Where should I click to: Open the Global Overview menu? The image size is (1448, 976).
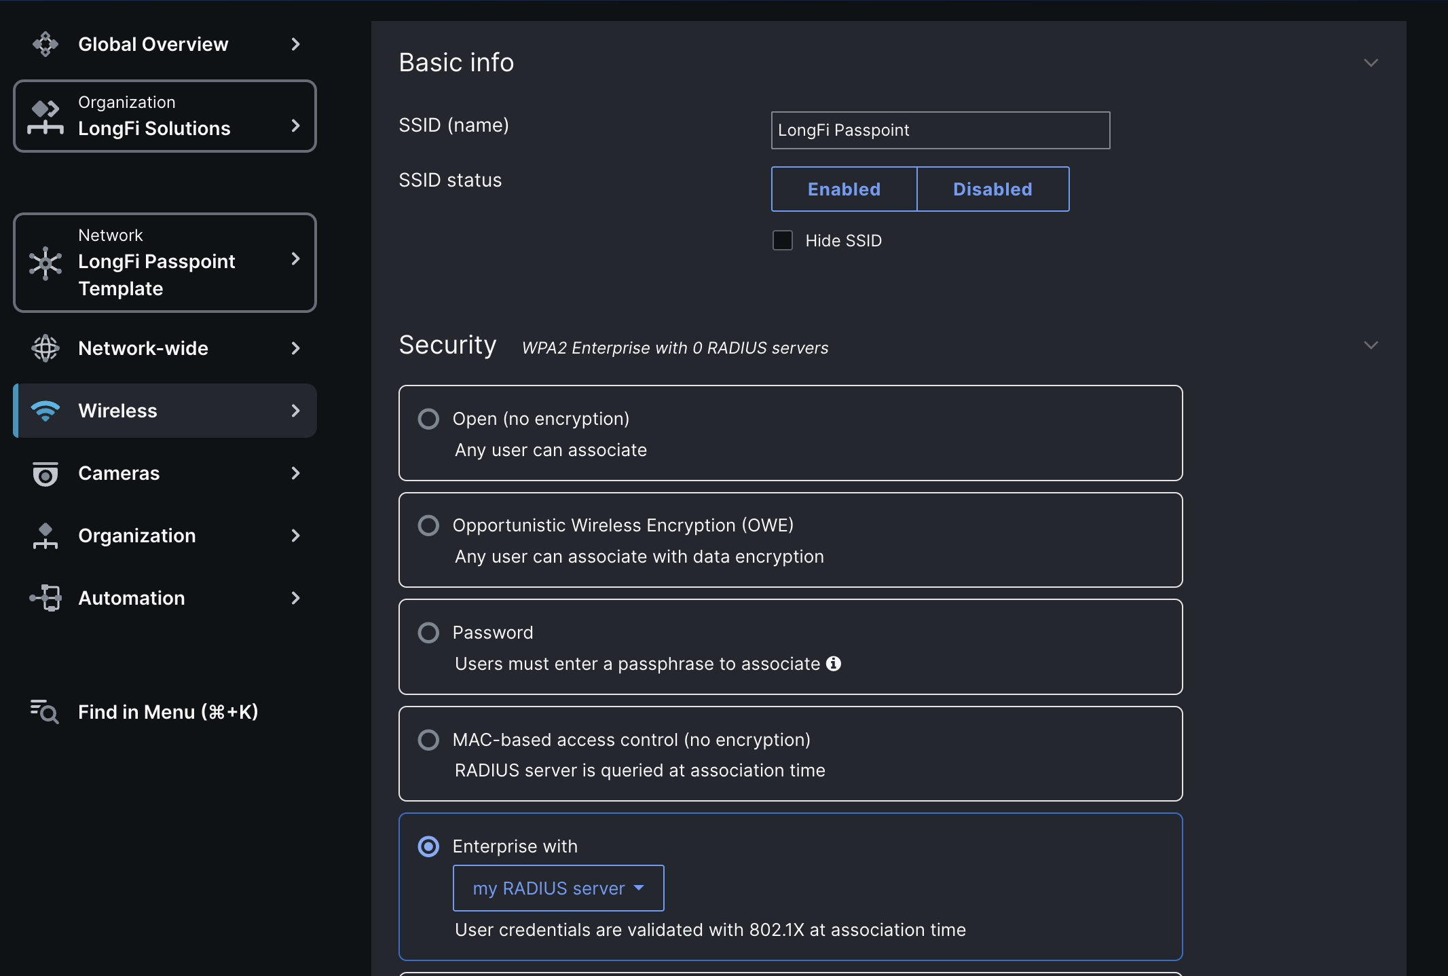click(165, 44)
